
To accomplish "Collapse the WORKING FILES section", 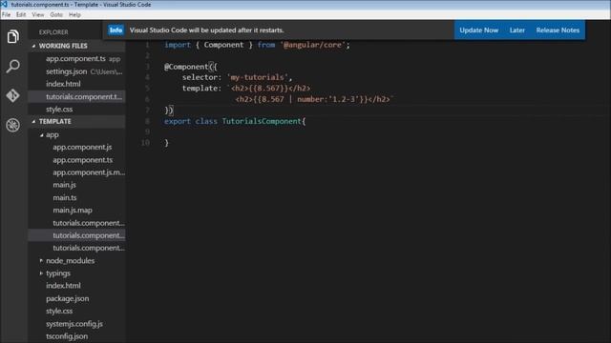I will point(34,46).
